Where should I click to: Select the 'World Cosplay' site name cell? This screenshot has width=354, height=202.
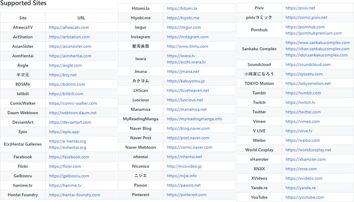[x=259, y=150]
